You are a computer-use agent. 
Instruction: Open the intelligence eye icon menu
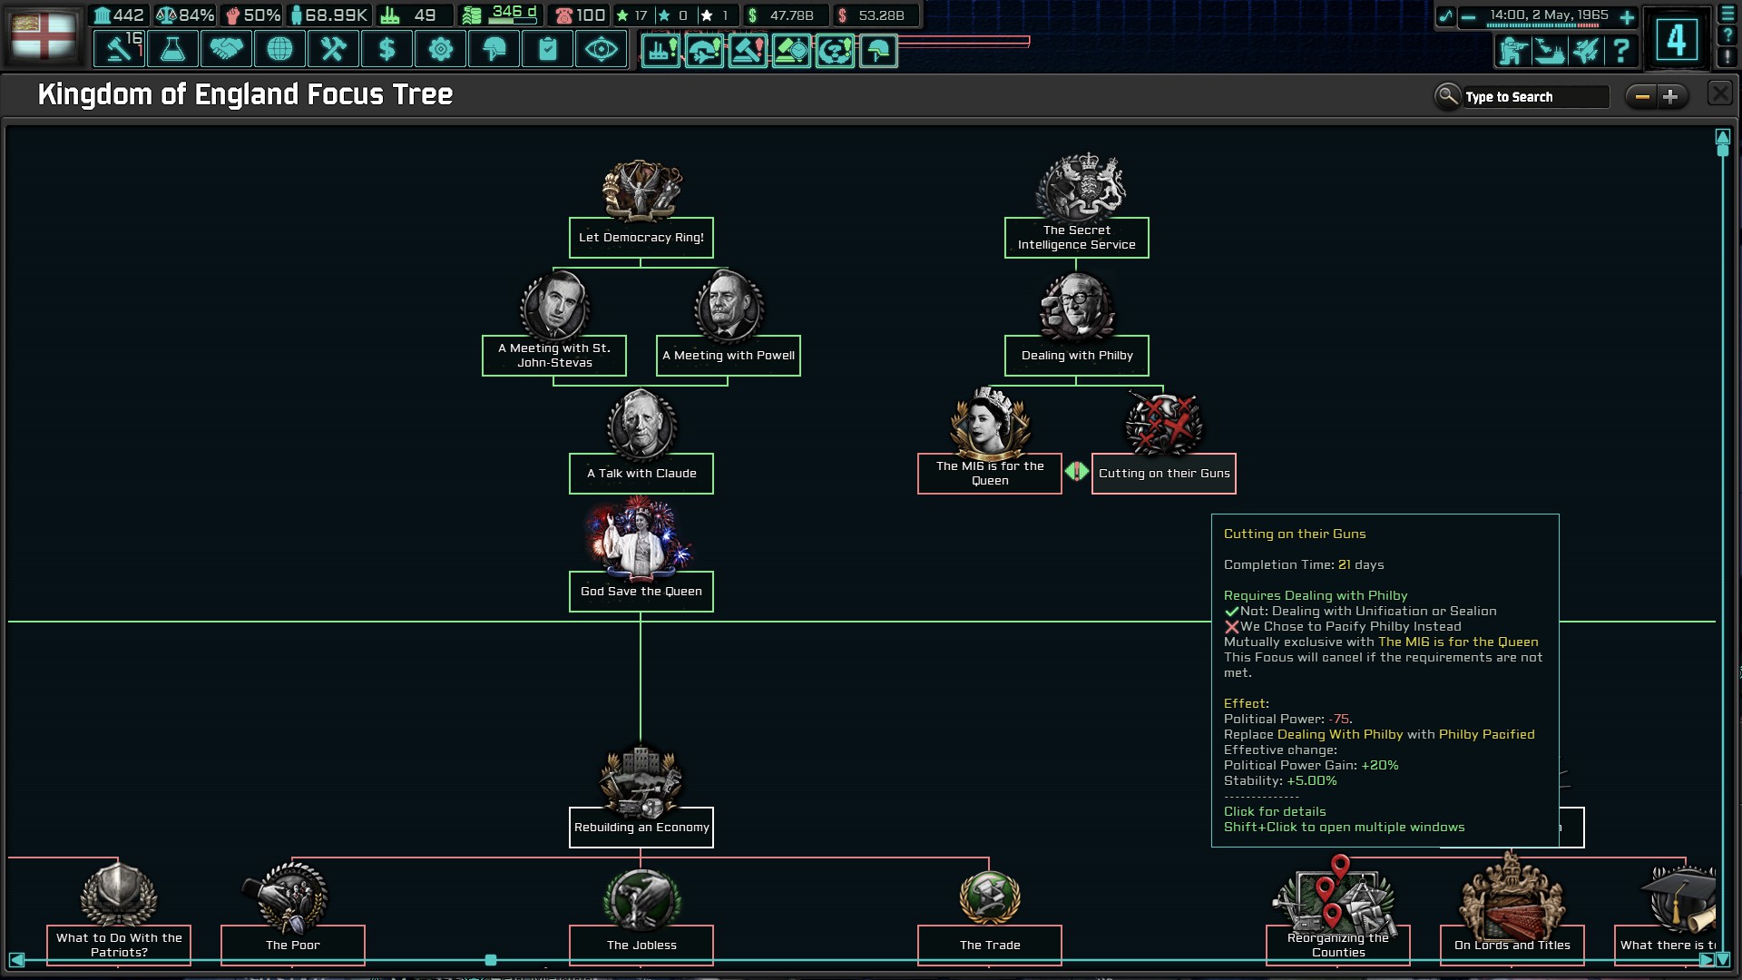point(601,49)
